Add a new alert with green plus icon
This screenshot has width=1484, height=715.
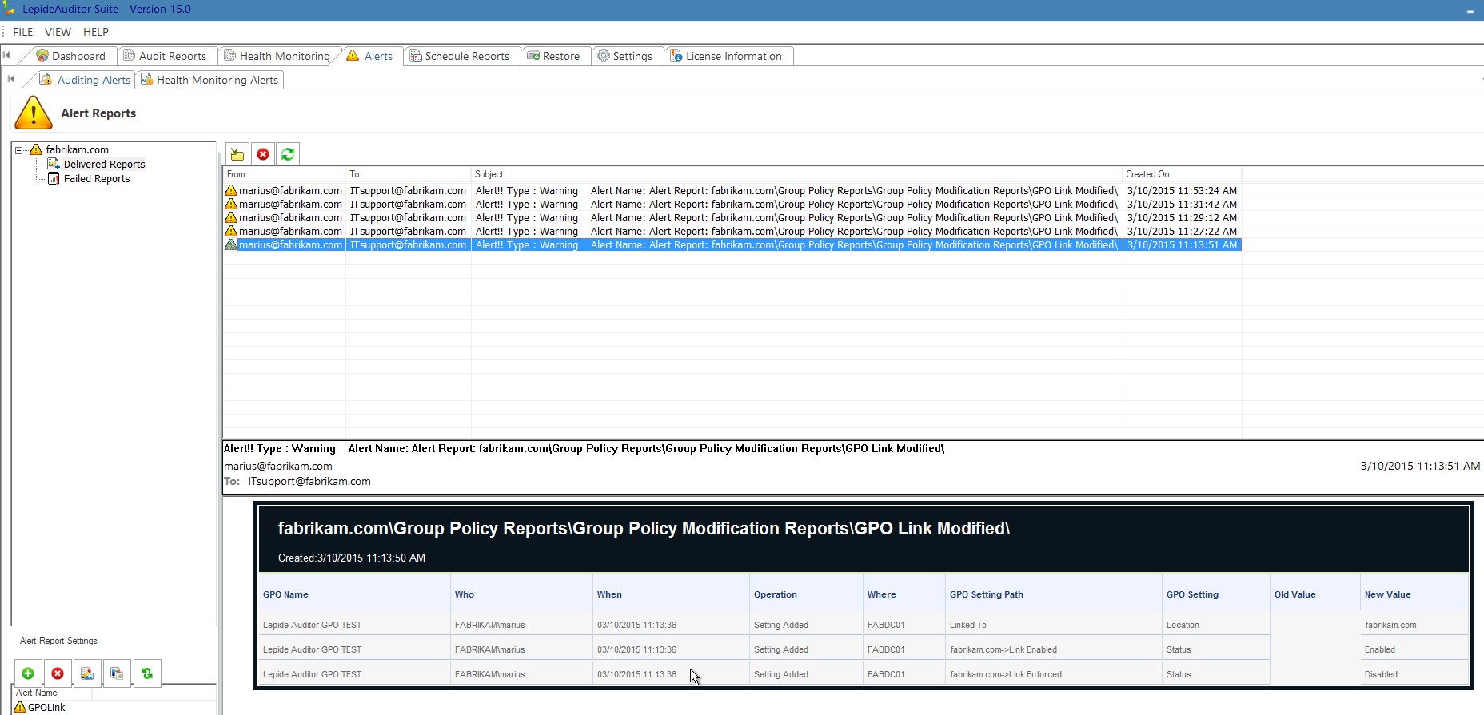tap(28, 673)
